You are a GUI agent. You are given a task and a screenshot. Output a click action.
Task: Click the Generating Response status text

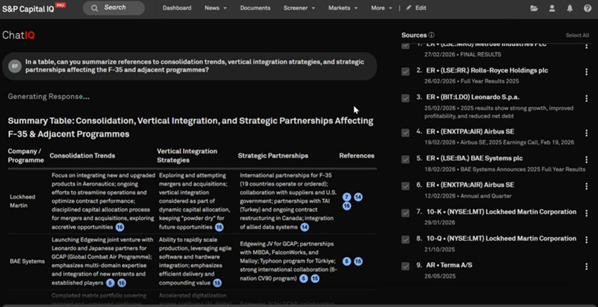click(x=49, y=97)
